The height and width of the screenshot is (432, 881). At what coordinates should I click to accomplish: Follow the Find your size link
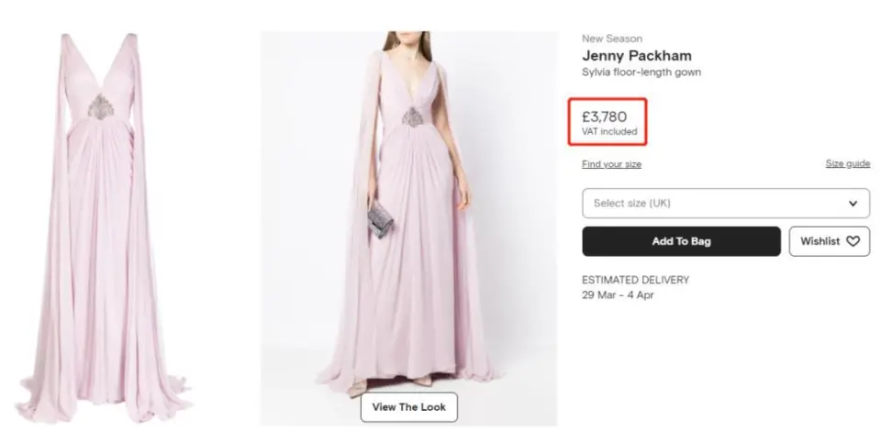tap(611, 164)
